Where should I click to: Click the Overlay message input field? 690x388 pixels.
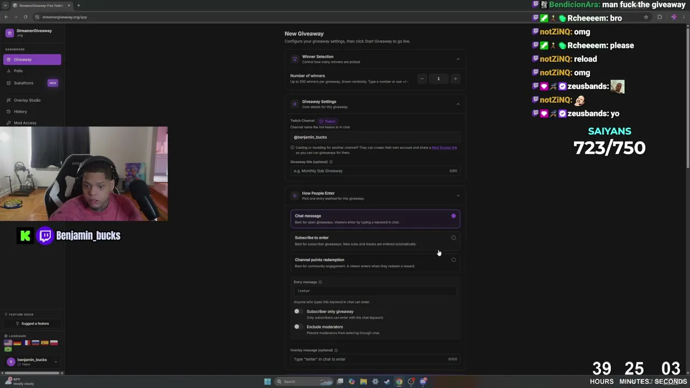(375, 359)
